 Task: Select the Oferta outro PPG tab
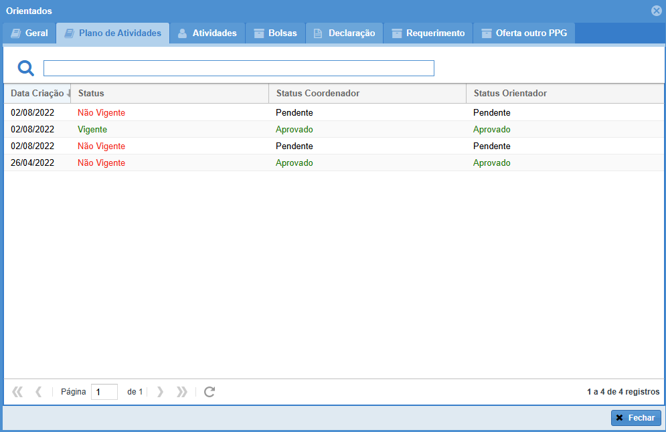coord(523,33)
